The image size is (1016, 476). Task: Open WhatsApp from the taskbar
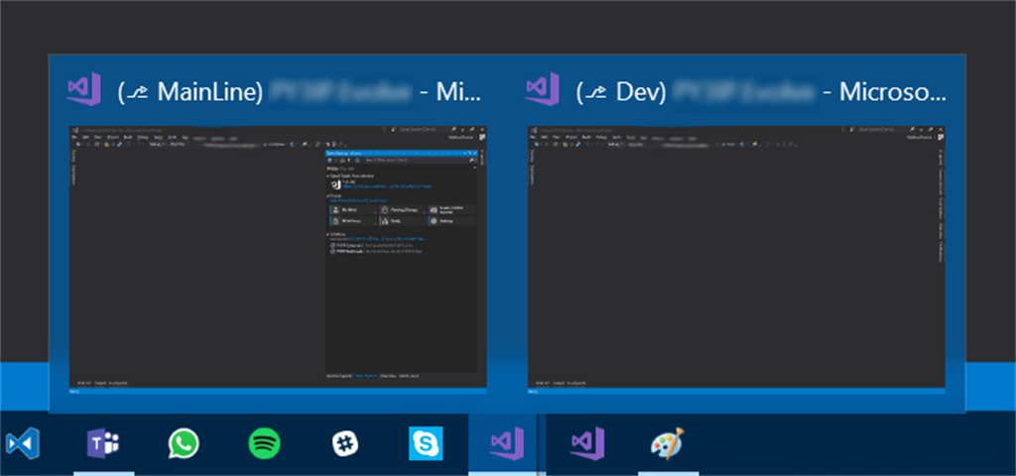(x=184, y=444)
